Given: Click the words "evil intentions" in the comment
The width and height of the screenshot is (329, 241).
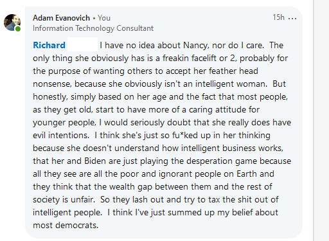Looking at the screenshot, I should [61, 135].
